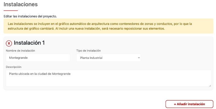This screenshot has height=109, width=216.
Task: Select the Planta Industrial option text
Action: tap(91, 58)
